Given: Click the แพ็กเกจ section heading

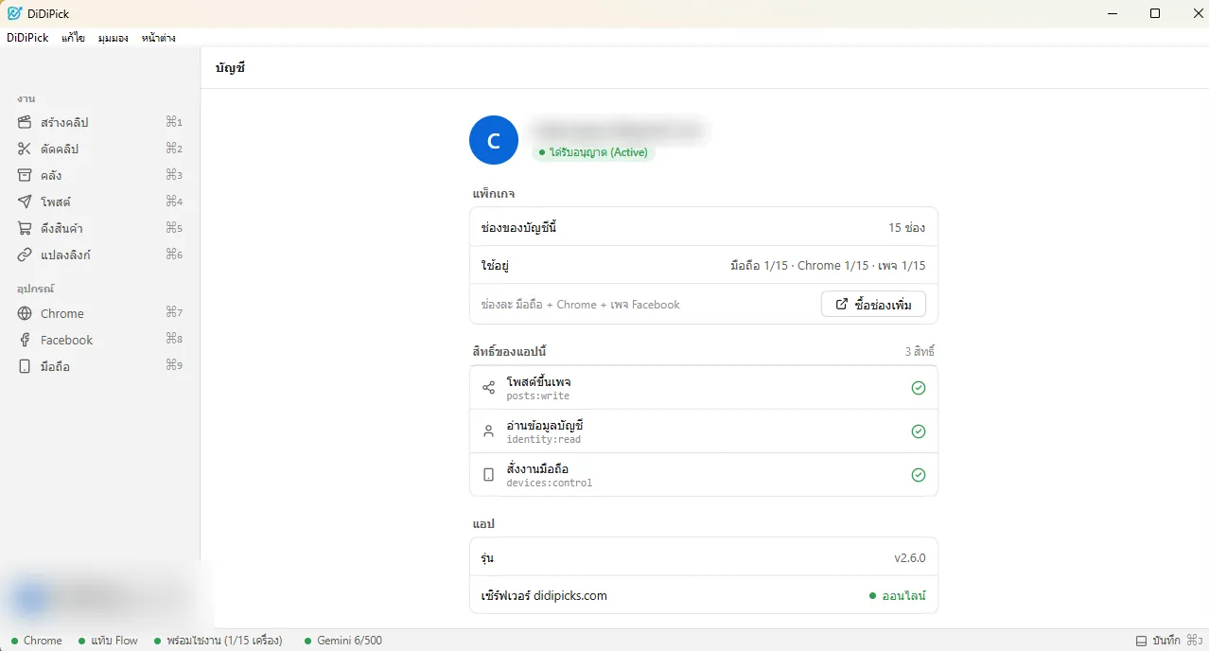Looking at the screenshot, I should pos(494,194).
